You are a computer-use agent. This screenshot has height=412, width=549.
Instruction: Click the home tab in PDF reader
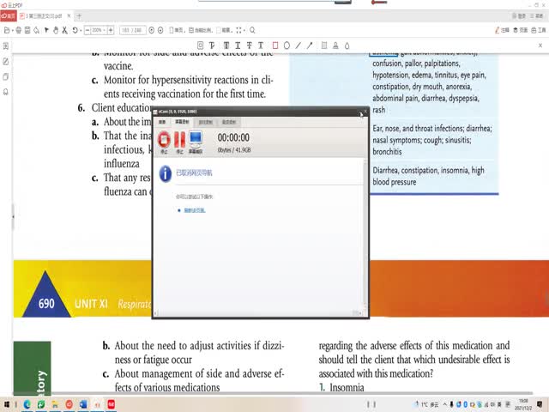coord(8,15)
